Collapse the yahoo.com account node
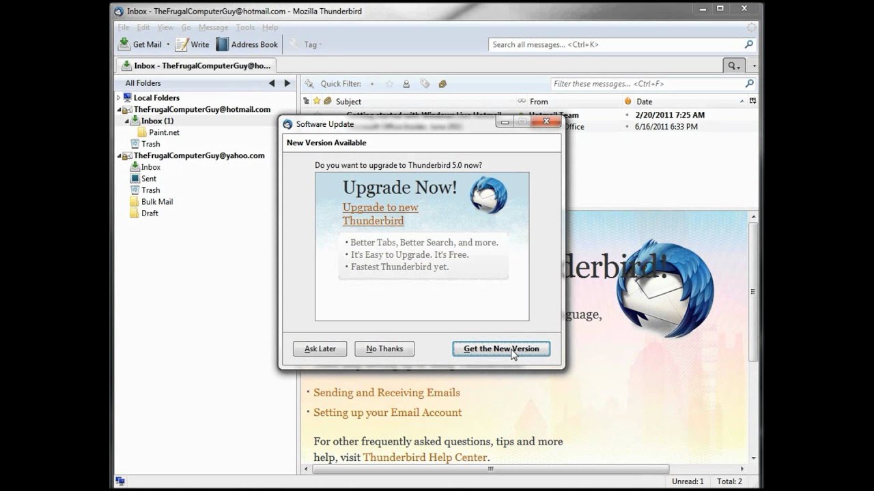 coord(118,155)
